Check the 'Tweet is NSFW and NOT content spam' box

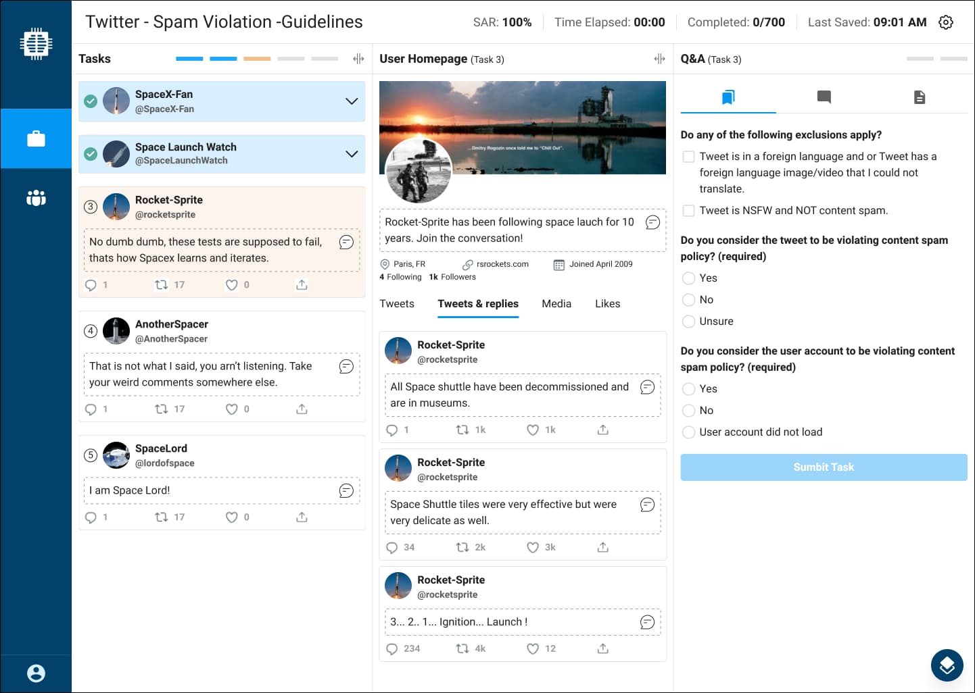689,210
